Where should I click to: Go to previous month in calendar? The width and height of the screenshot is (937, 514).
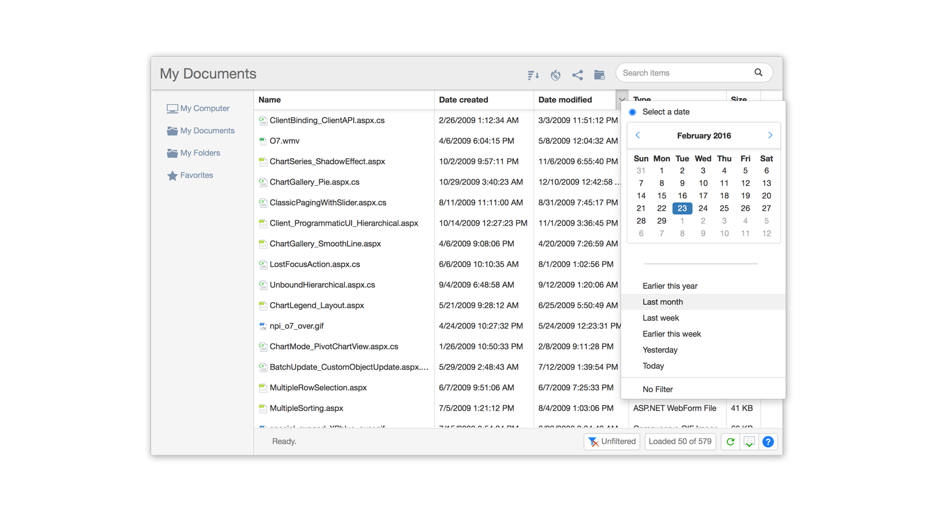tap(638, 135)
